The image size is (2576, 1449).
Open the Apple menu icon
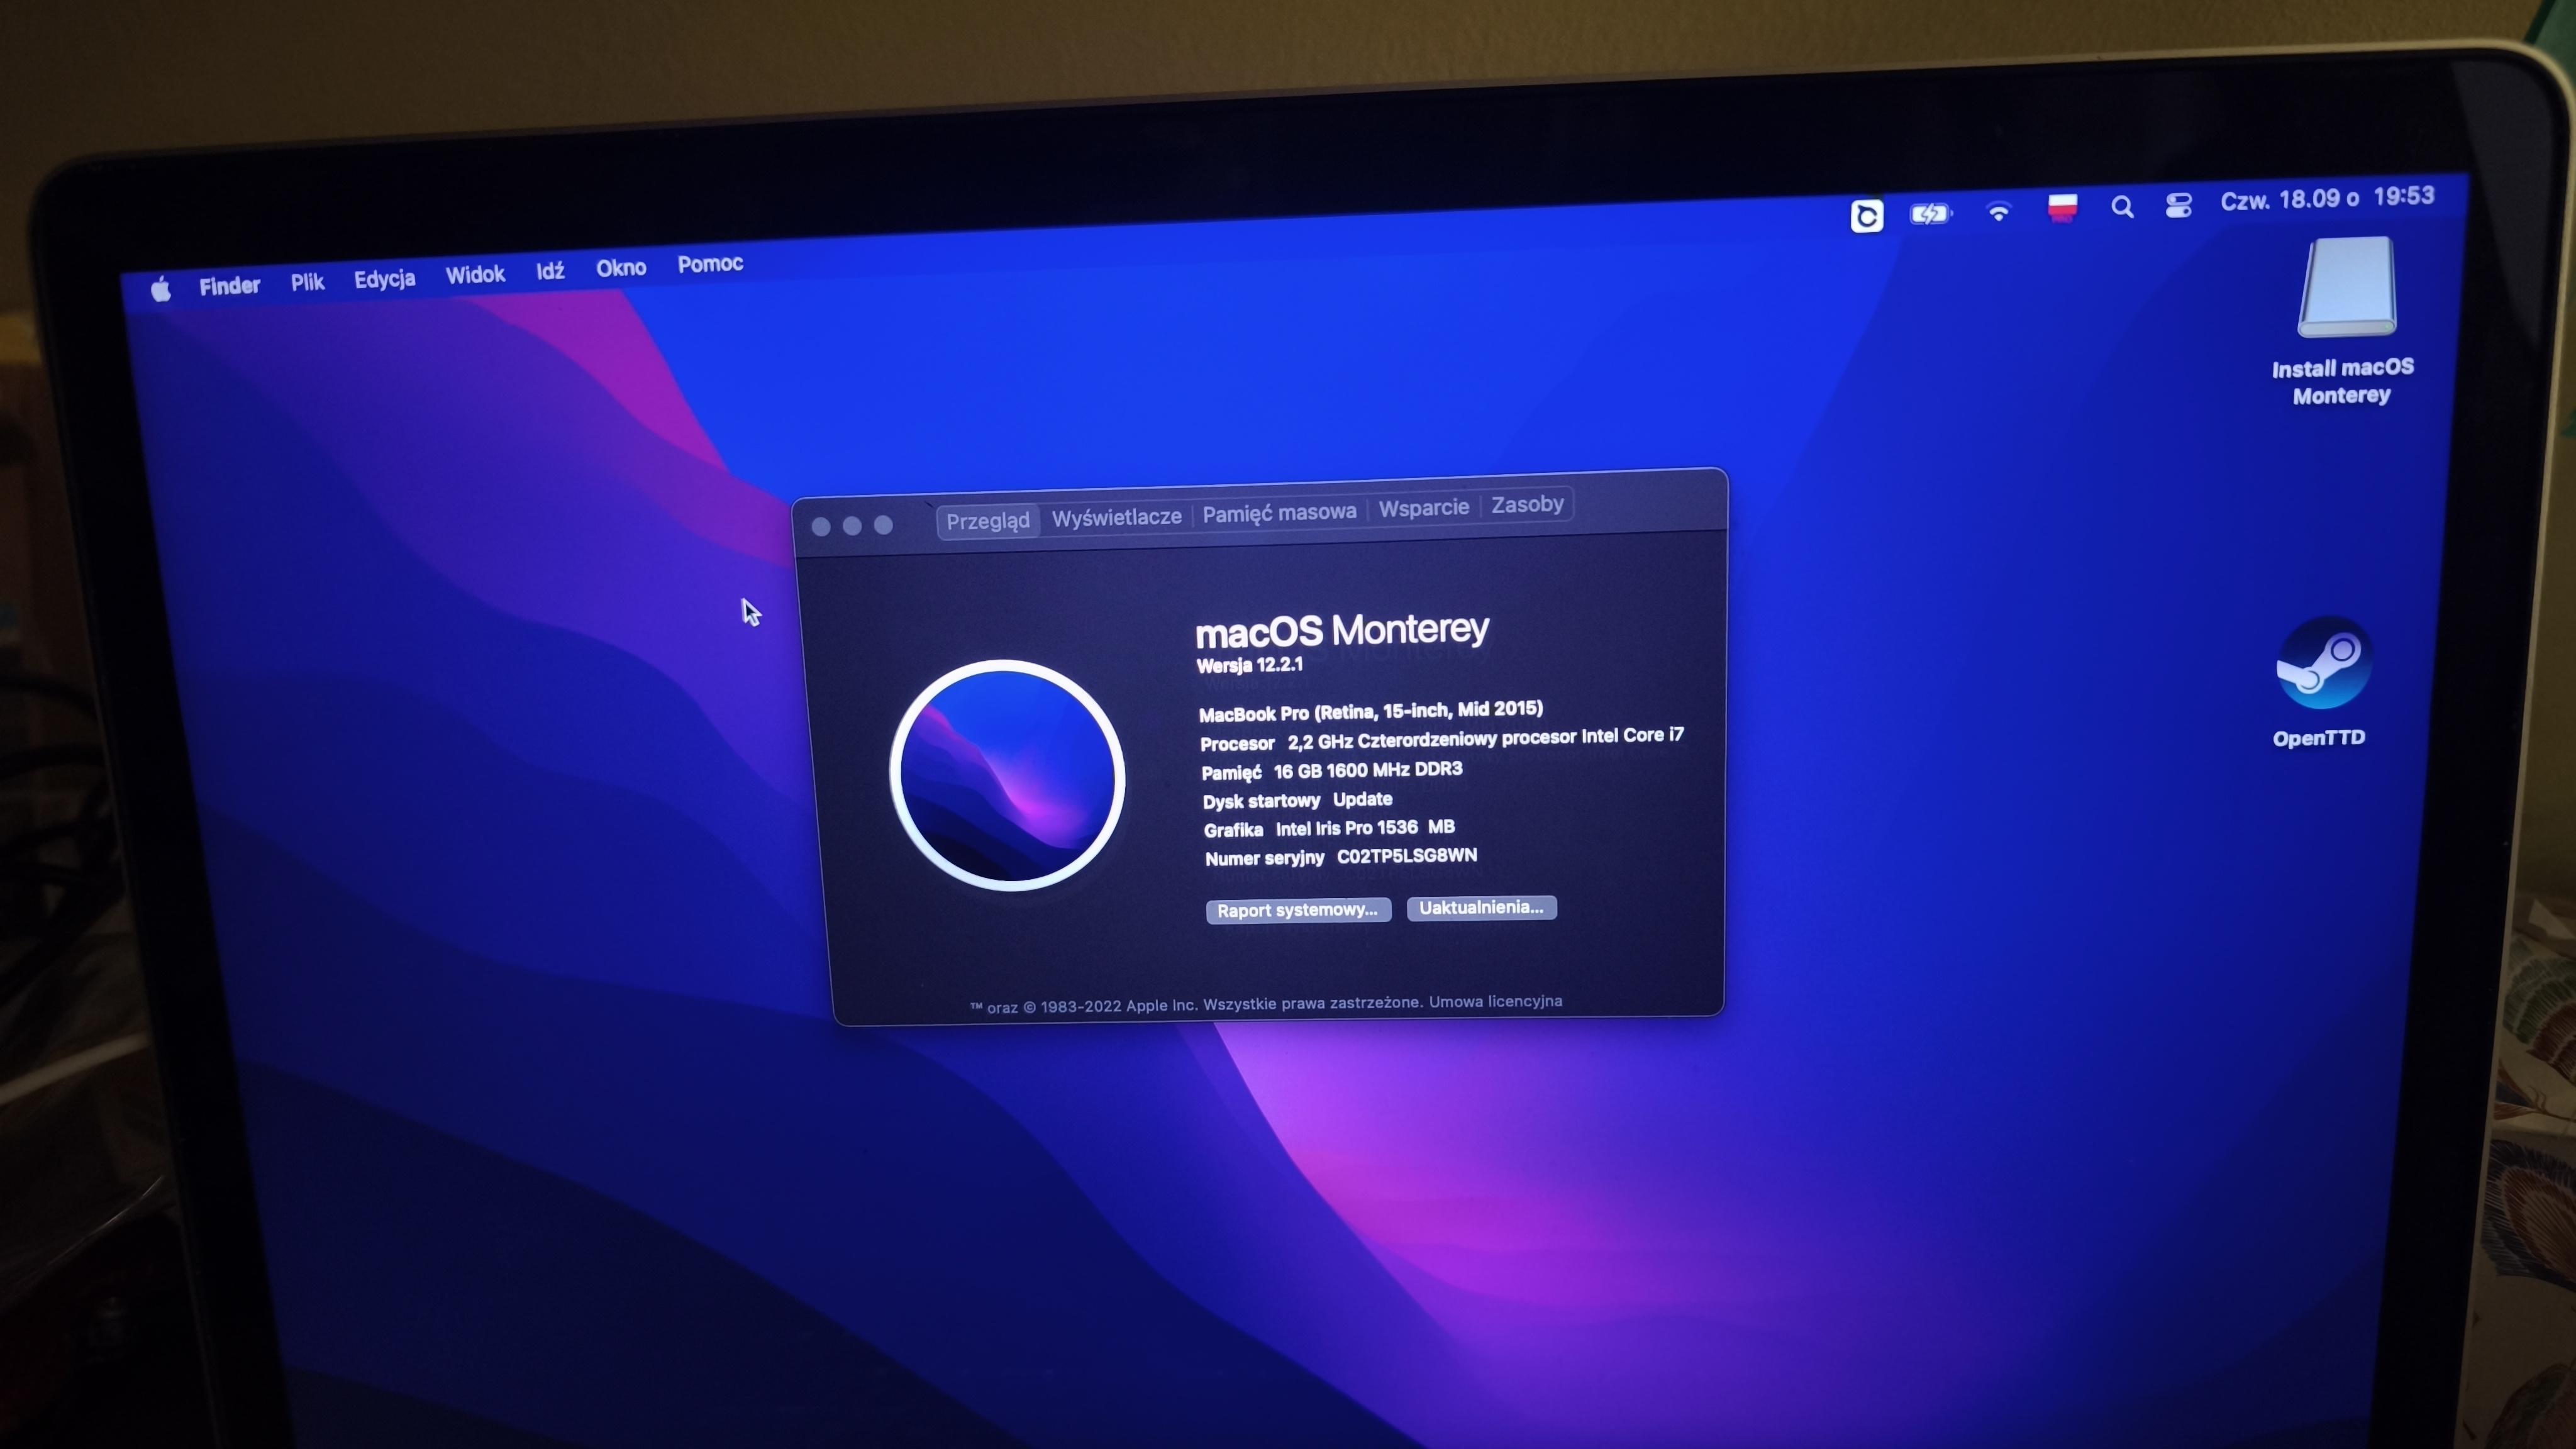point(161,290)
